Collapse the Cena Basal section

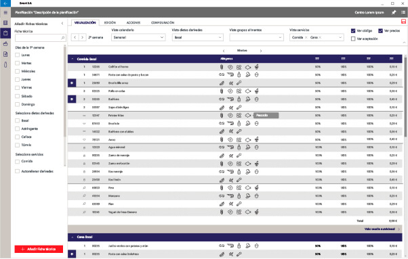pos(73,237)
